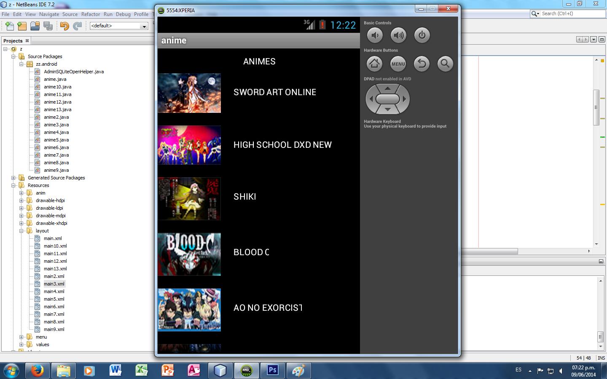Image resolution: width=607 pixels, height=379 pixels.
Task: Open the <default> configuration dropdown
Action: tap(144, 26)
